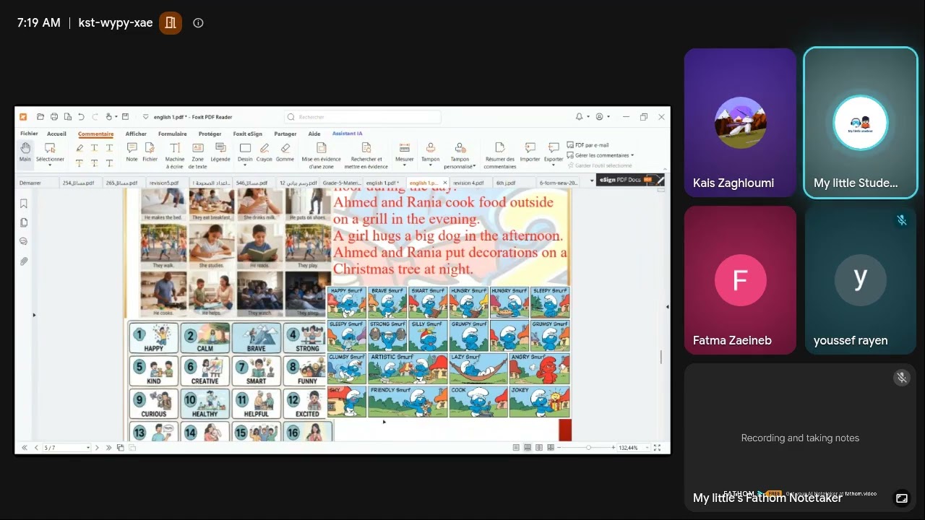Select the Gomme eraser tool
Screen dimensions: 925x520
tap(285, 152)
